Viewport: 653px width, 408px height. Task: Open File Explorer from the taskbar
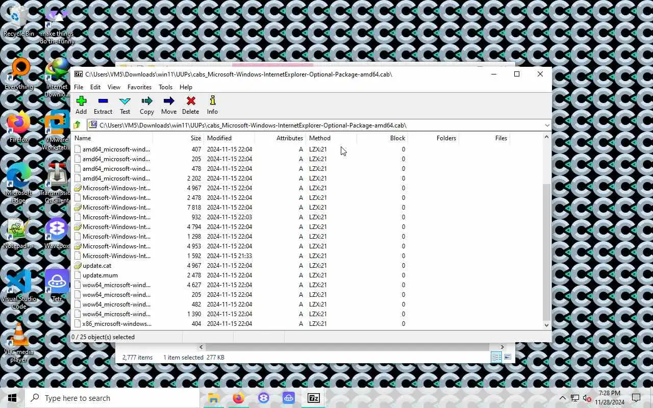tap(214, 398)
